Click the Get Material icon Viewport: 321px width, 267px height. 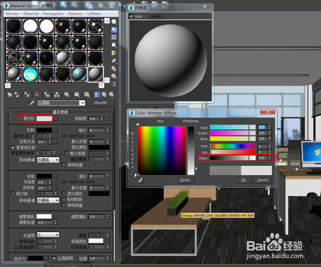[10, 94]
